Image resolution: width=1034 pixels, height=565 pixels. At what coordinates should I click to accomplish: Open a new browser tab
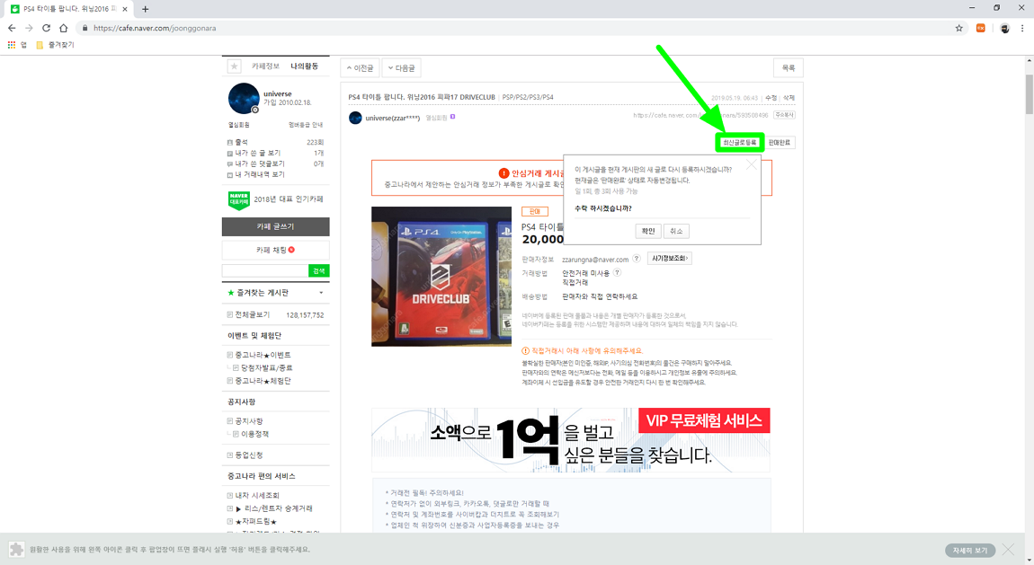(x=145, y=9)
